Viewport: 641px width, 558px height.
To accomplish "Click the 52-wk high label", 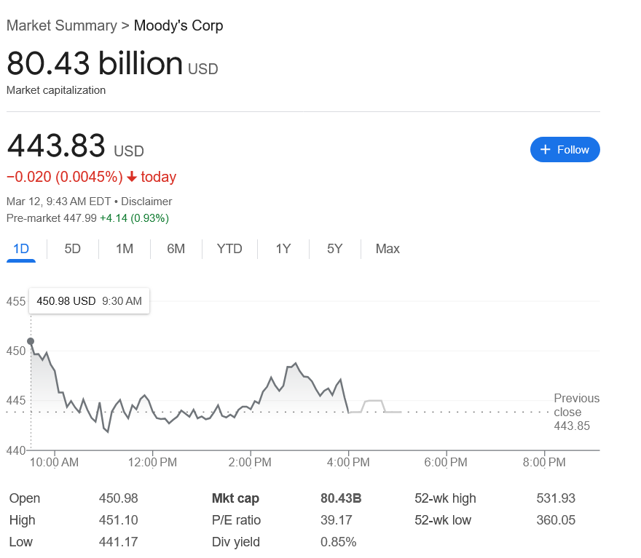I will pos(445,498).
